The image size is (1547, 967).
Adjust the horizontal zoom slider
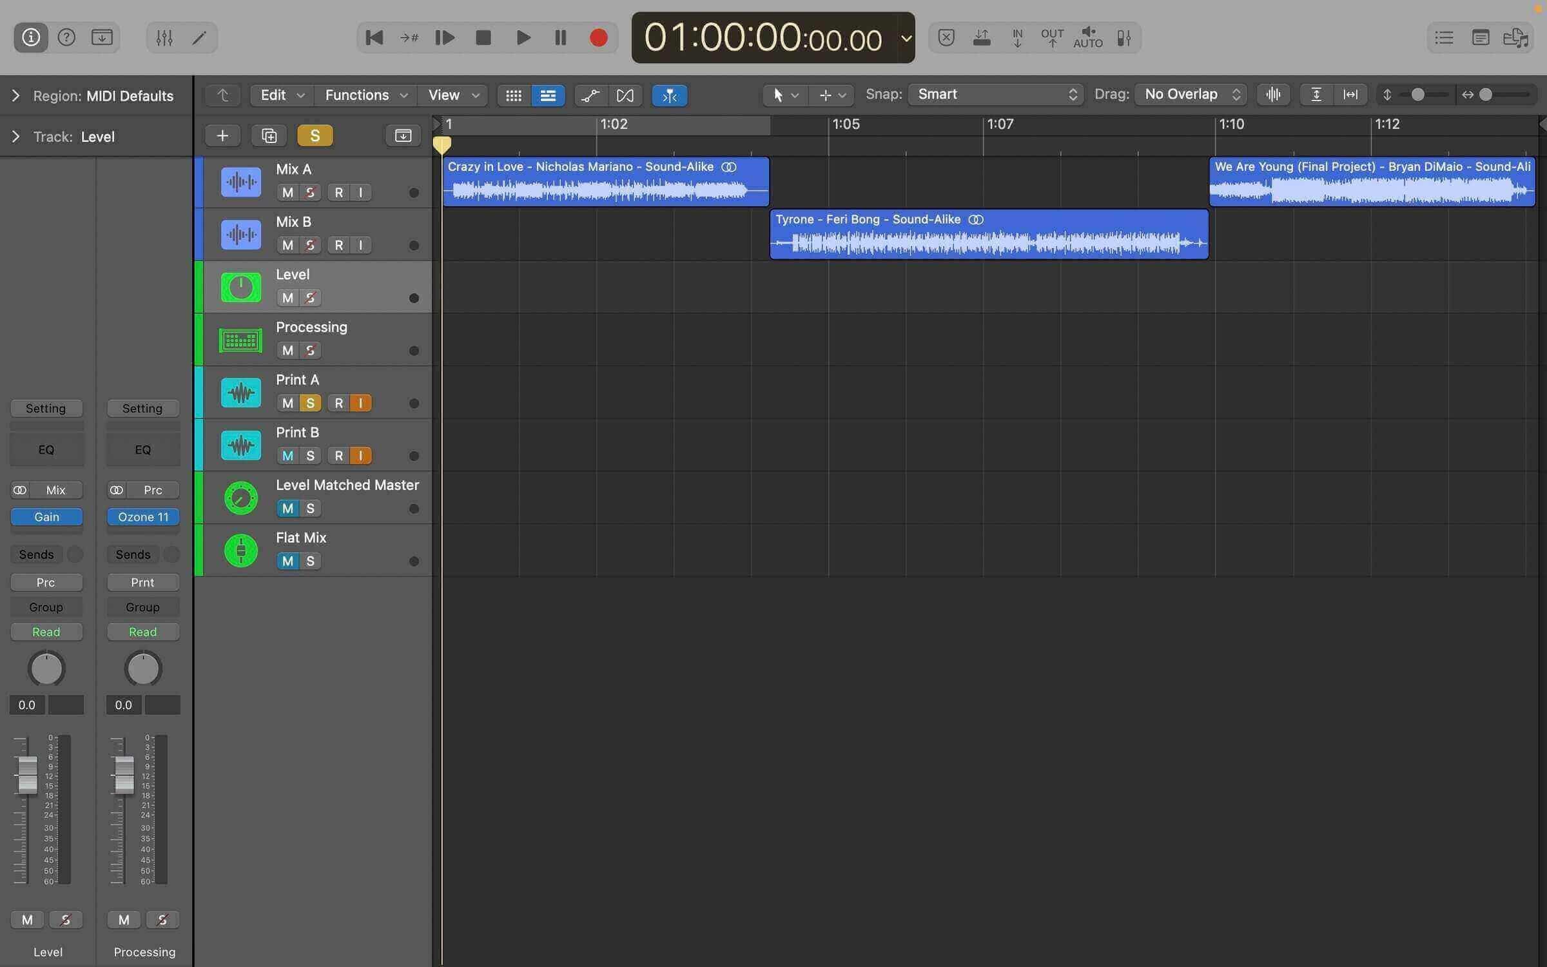pos(1486,95)
